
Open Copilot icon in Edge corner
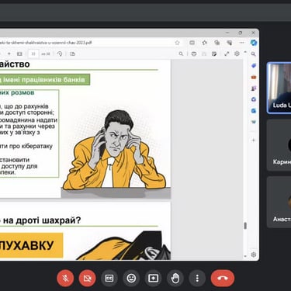coord(254,43)
